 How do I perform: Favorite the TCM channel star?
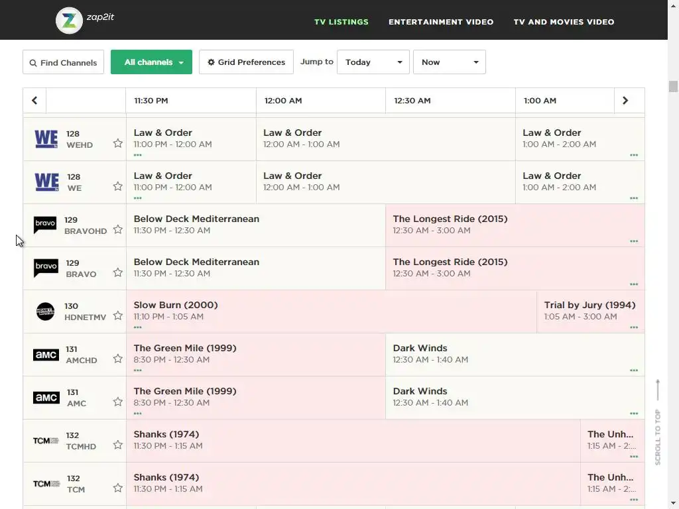(x=118, y=487)
